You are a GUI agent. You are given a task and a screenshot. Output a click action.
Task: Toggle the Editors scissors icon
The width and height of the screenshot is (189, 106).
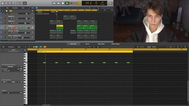pos(25,3)
